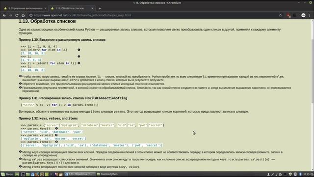This screenshot has height=177, width=314.
Task: Open the sound volume tray icon
Action: (x=276, y=174)
